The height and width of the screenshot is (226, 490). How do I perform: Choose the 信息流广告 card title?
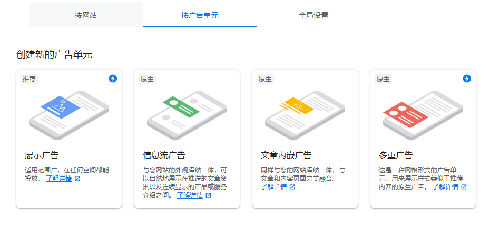[164, 155]
